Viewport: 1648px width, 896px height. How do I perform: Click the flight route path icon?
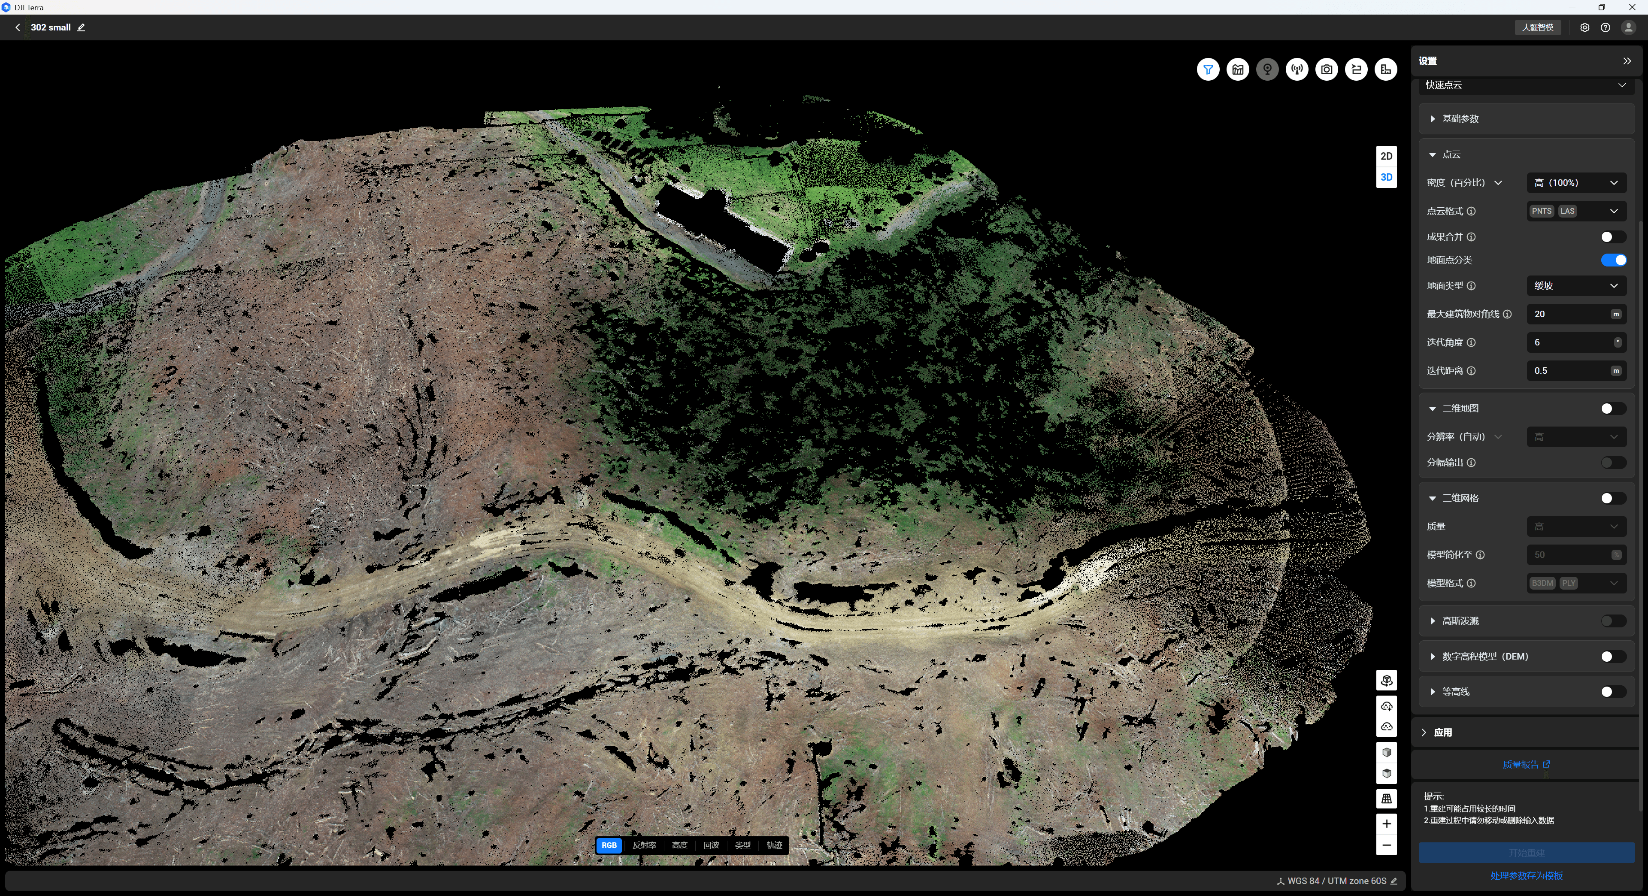click(x=1356, y=70)
